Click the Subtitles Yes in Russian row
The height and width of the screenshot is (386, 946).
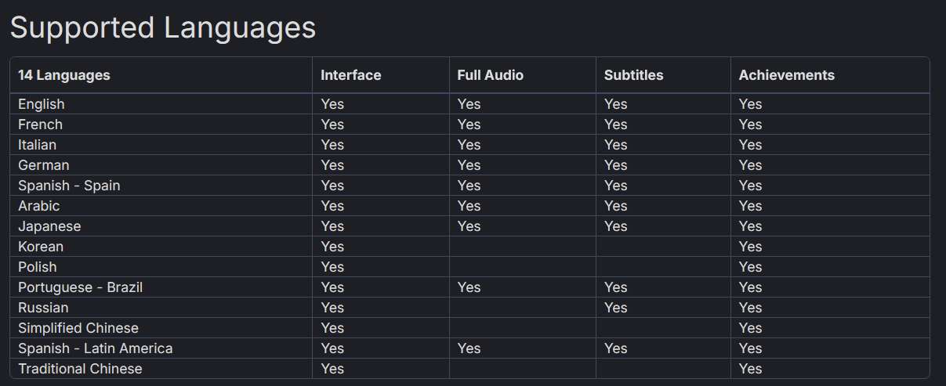[615, 308]
